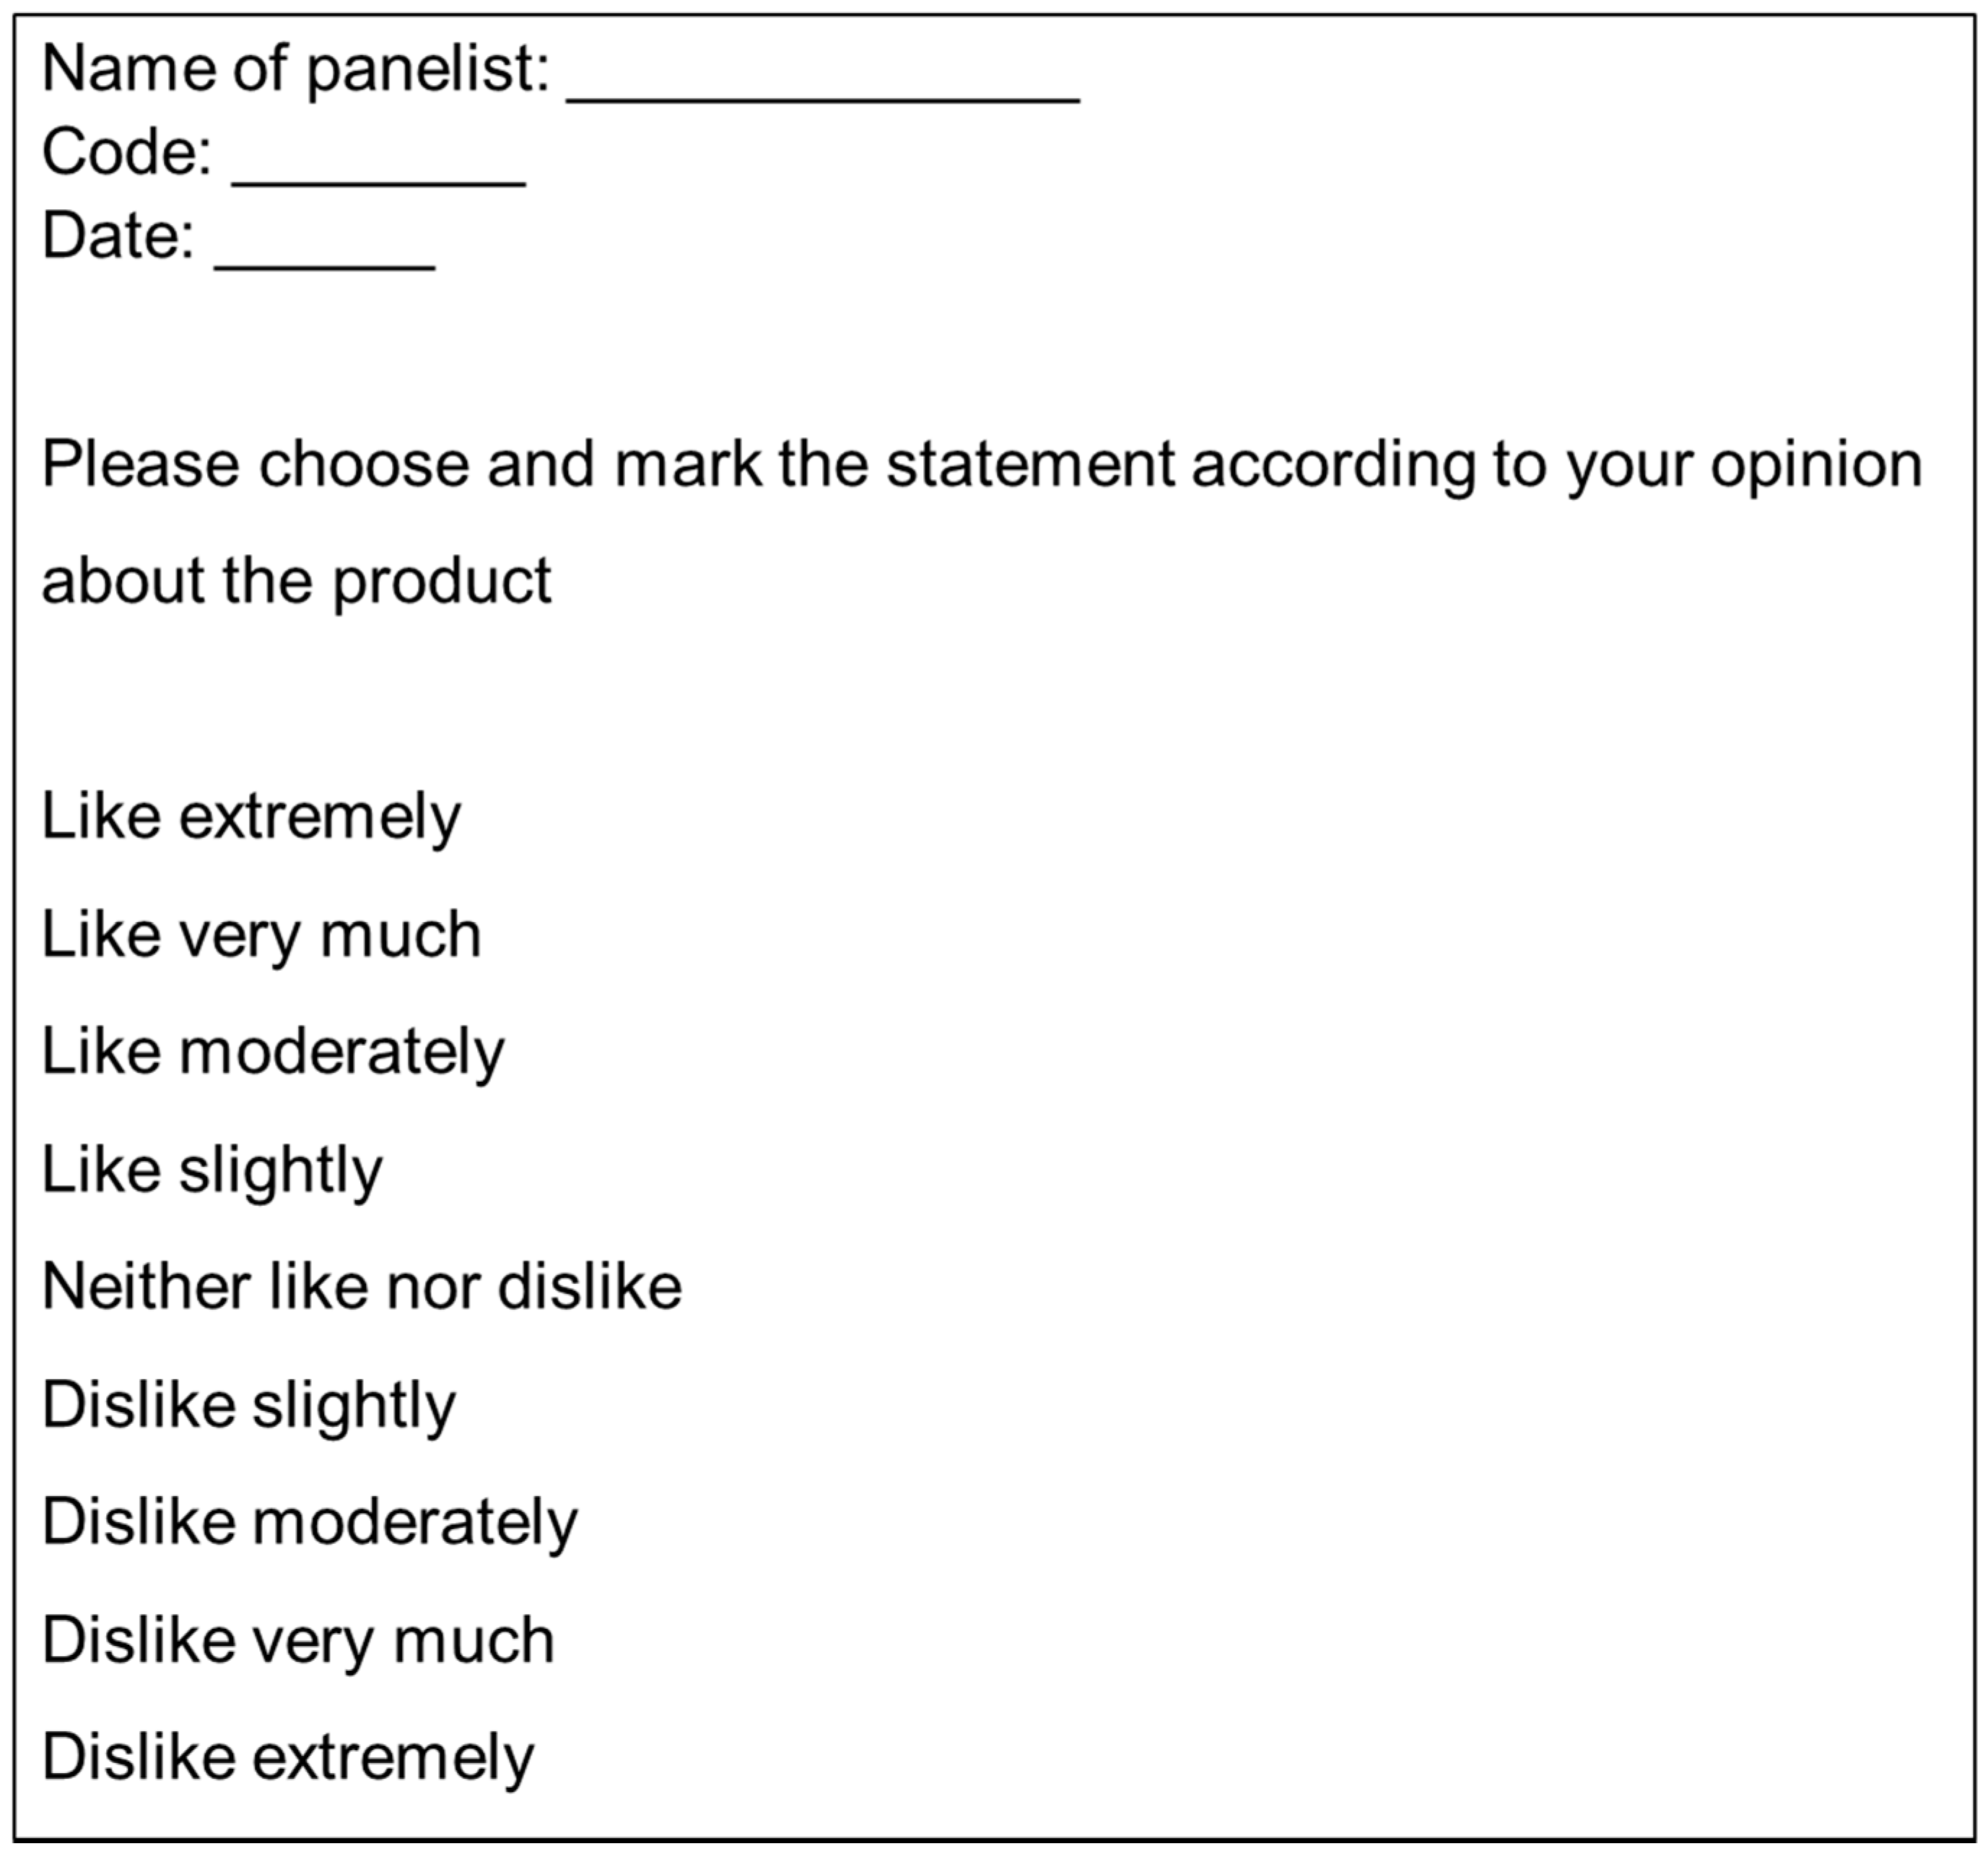Mark the "Dislike very much" option
Image resolution: width=1988 pixels, height=1854 pixels.
pyautogui.click(x=298, y=1640)
